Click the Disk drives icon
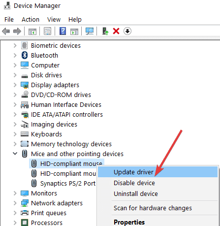 coord(25,76)
